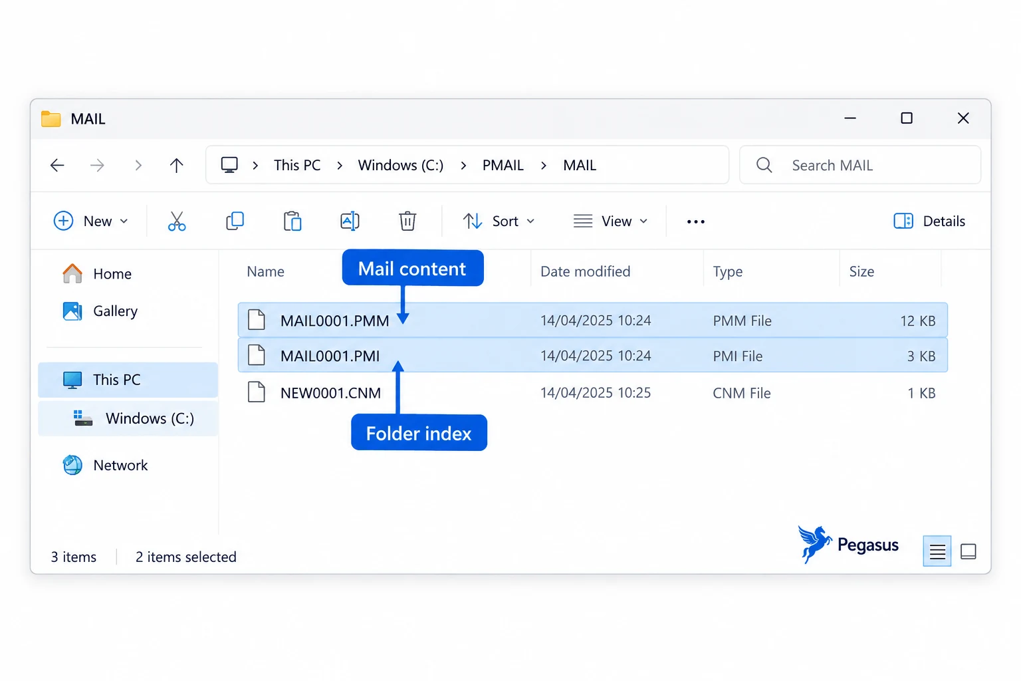Screen dimensions: 1021x681
Task: Go back with the left arrow
Action: [57, 165]
